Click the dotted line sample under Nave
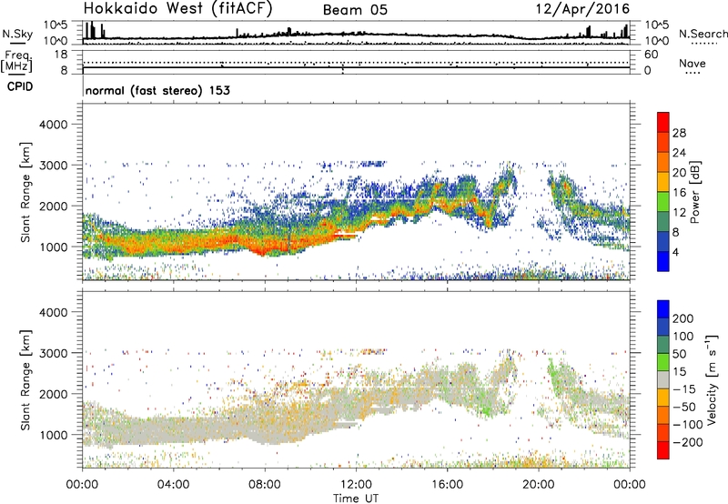 pos(693,73)
